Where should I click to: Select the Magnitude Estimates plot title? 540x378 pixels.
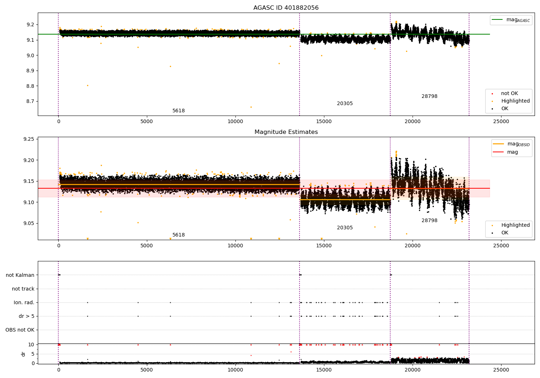pos(286,132)
